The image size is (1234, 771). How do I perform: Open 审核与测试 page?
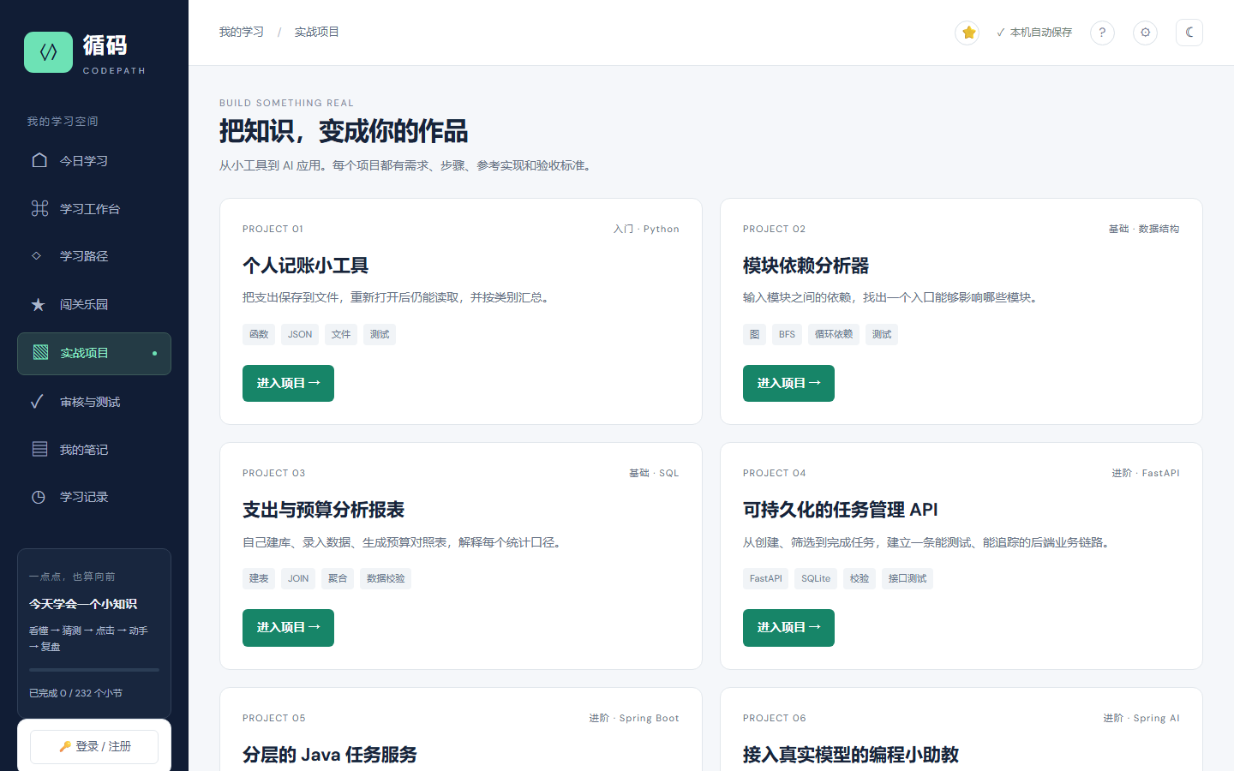(94, 402)
